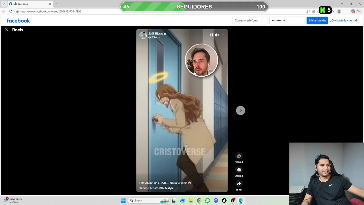The height and width of the screenshot is (205, 364).
Task: Open TikTok from the taskbar
Action: pos(224,200)
